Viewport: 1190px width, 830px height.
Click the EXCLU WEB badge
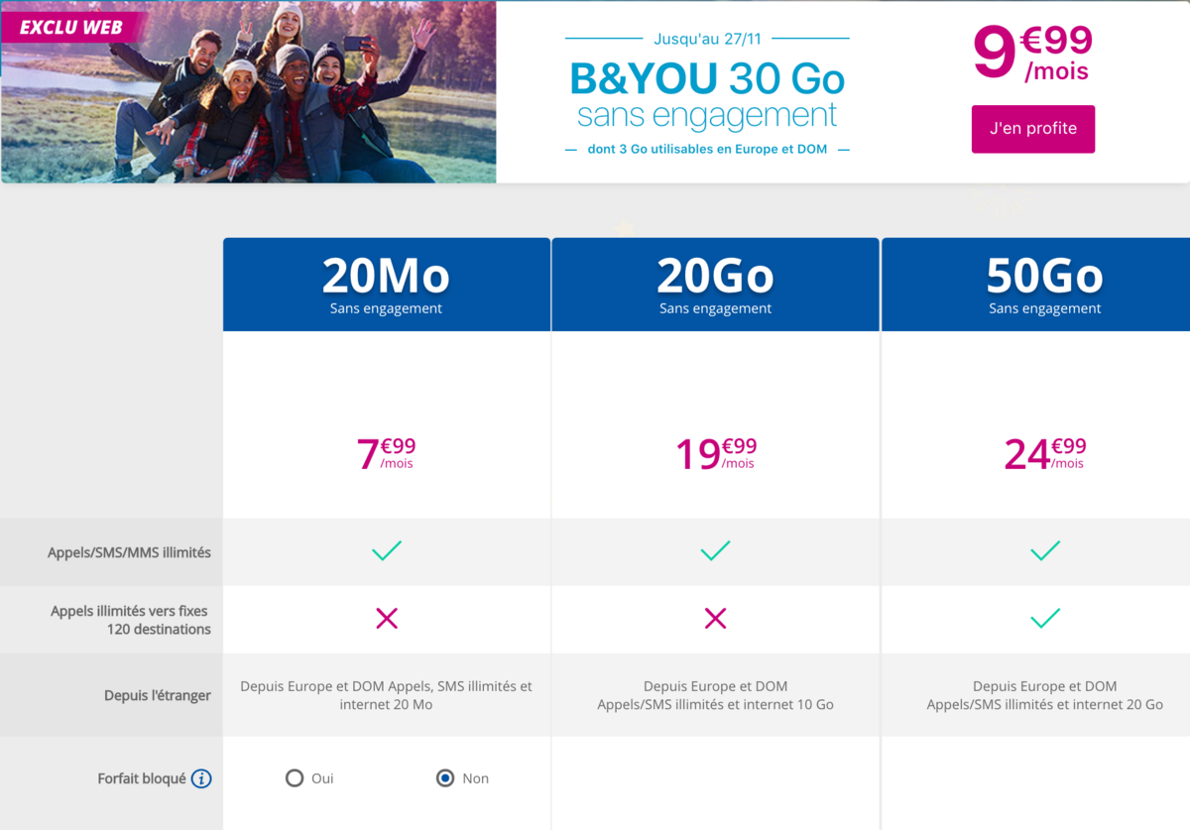coord(71,27)
